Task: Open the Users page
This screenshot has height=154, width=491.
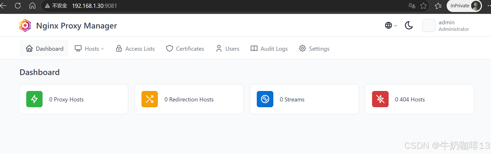Action: pos(227,49)
